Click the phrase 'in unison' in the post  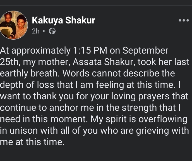point(17,131)
